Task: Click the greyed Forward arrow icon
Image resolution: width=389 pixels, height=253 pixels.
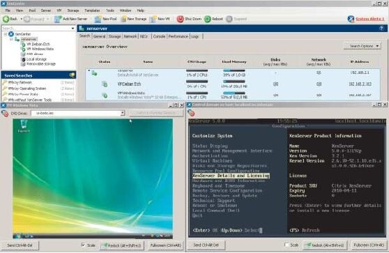Action: 27,19
